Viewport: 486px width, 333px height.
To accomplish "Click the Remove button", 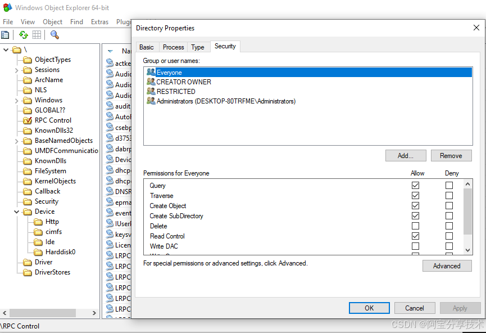I will (x=451, y=155).
